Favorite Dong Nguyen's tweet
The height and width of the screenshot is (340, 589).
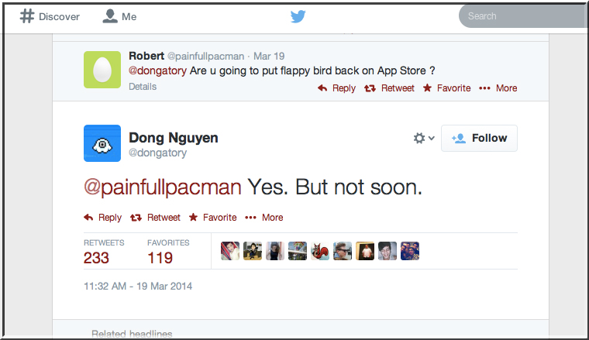pos(212,218)
